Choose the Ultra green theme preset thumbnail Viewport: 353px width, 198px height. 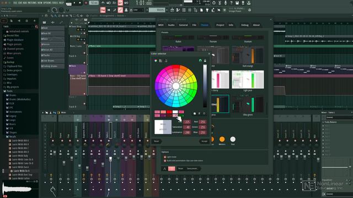tap(248, 104)
